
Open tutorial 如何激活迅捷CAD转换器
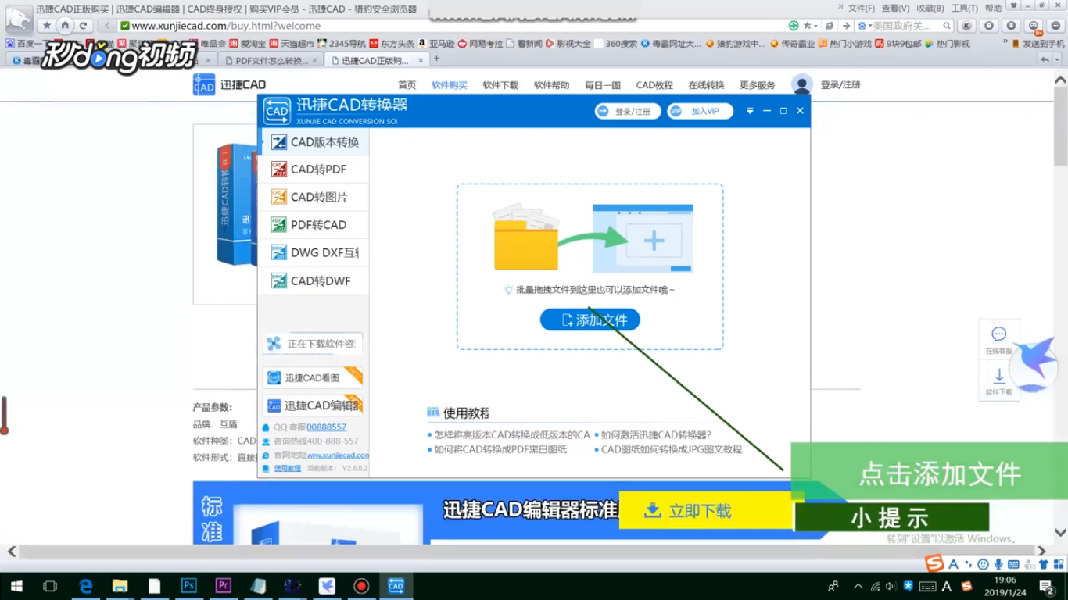click(656, 435)
